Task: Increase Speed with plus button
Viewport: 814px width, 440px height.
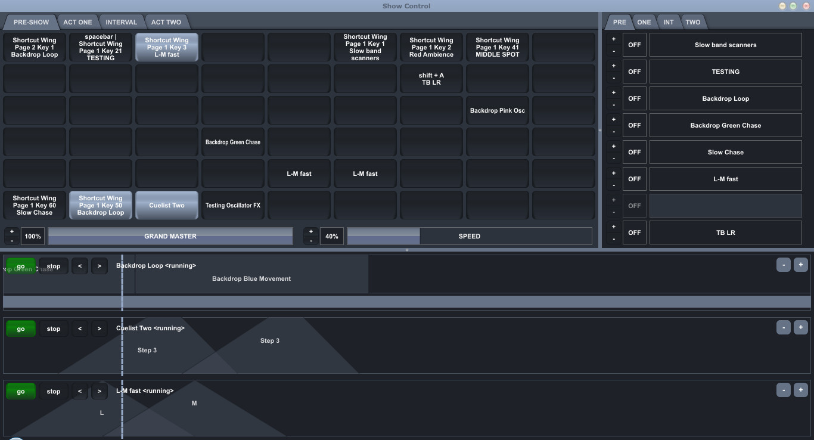Action: point(310,232)
